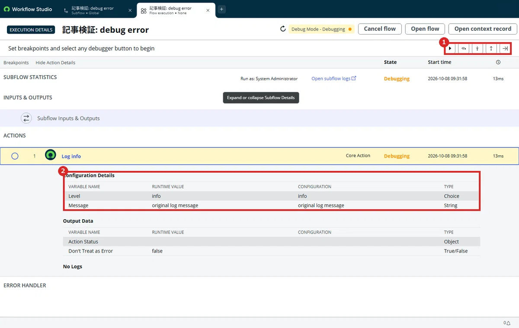Open the Log info action link
519x328 pixels.
click(x=71, y=156)
